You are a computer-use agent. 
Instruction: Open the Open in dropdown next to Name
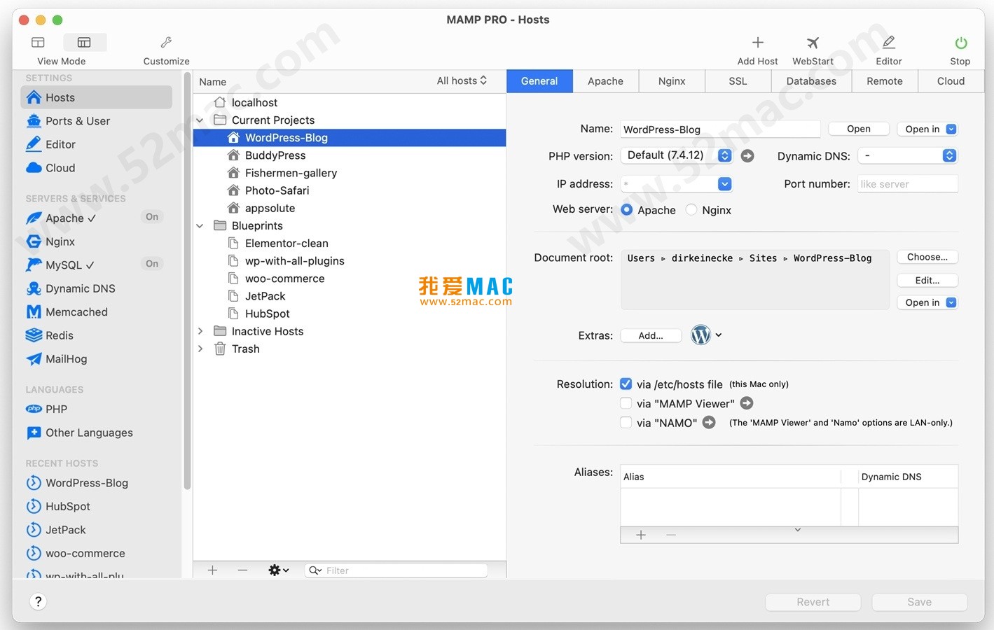point(928,129)
